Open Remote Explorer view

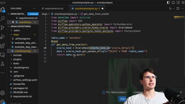(3, 55)
